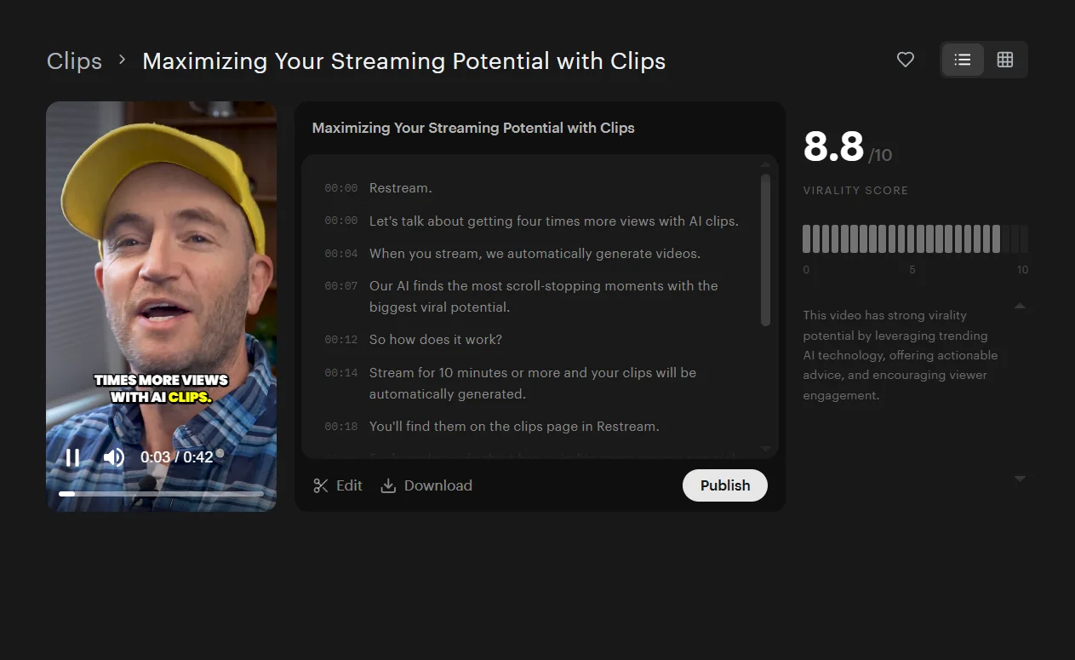This screenshot has width=1075, height=660.
Task: Click the transcript scroll-down arrow
Action: point(765,449)
